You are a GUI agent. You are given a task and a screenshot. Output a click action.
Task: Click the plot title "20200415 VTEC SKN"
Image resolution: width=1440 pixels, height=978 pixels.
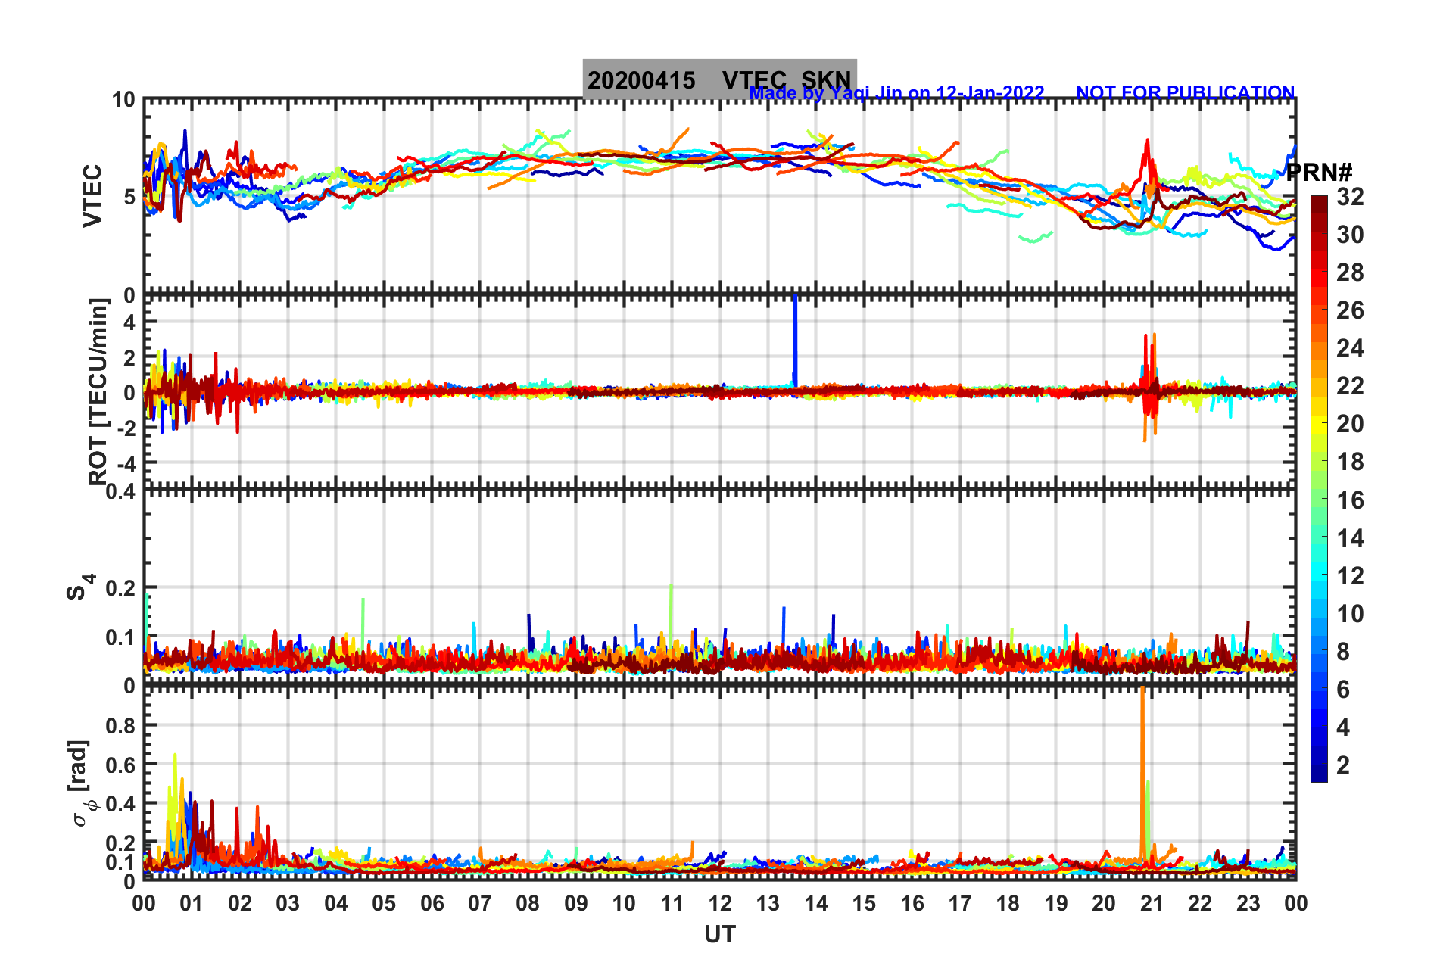[x=719, y=79]
